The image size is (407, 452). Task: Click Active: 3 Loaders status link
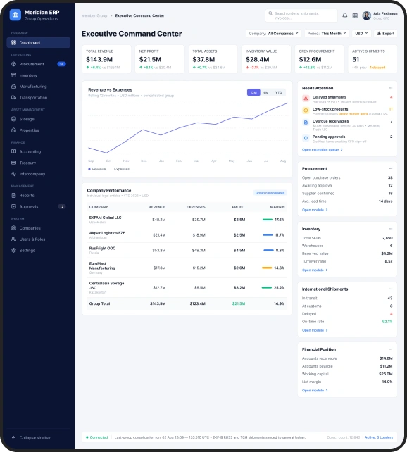[x=379, y=437]
